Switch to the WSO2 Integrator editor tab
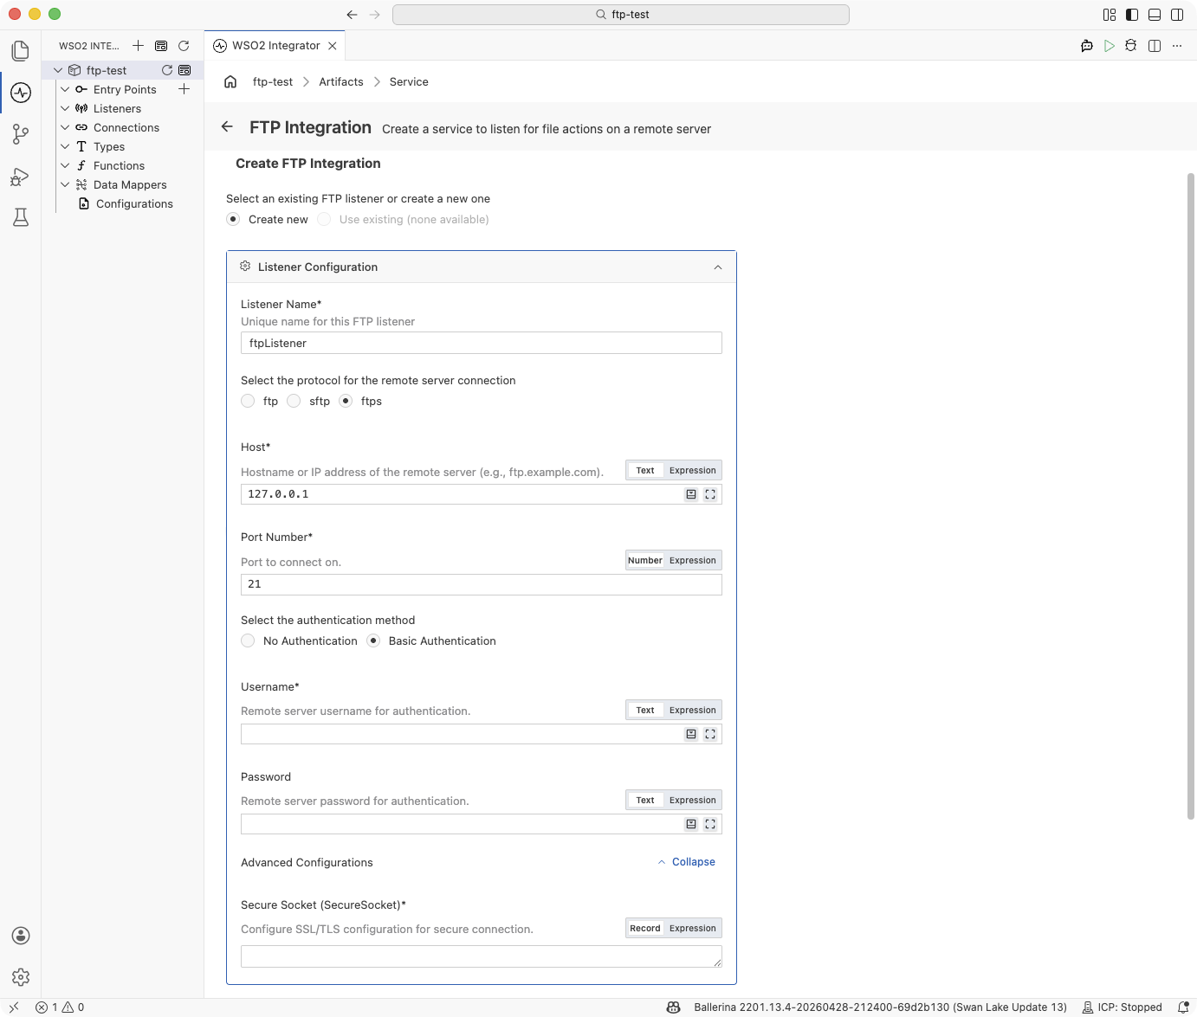The width and height of the screenshot is (1197, 1017). 275,46
